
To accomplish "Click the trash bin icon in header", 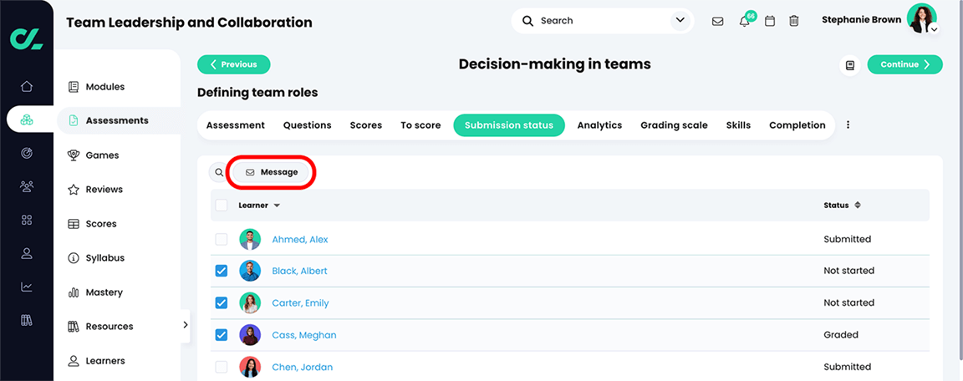I will 794,21.
